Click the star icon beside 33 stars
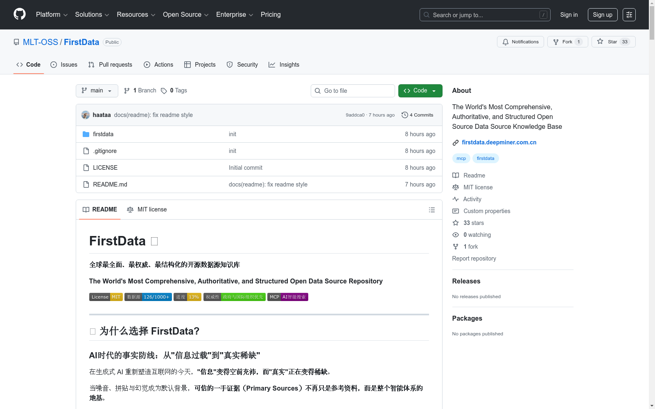The image size is (655, 409). [x=456, y=223]
